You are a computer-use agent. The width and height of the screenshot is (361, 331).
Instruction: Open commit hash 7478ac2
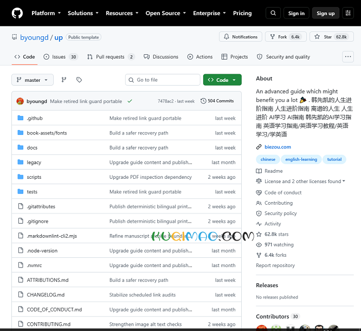point(165,101)
